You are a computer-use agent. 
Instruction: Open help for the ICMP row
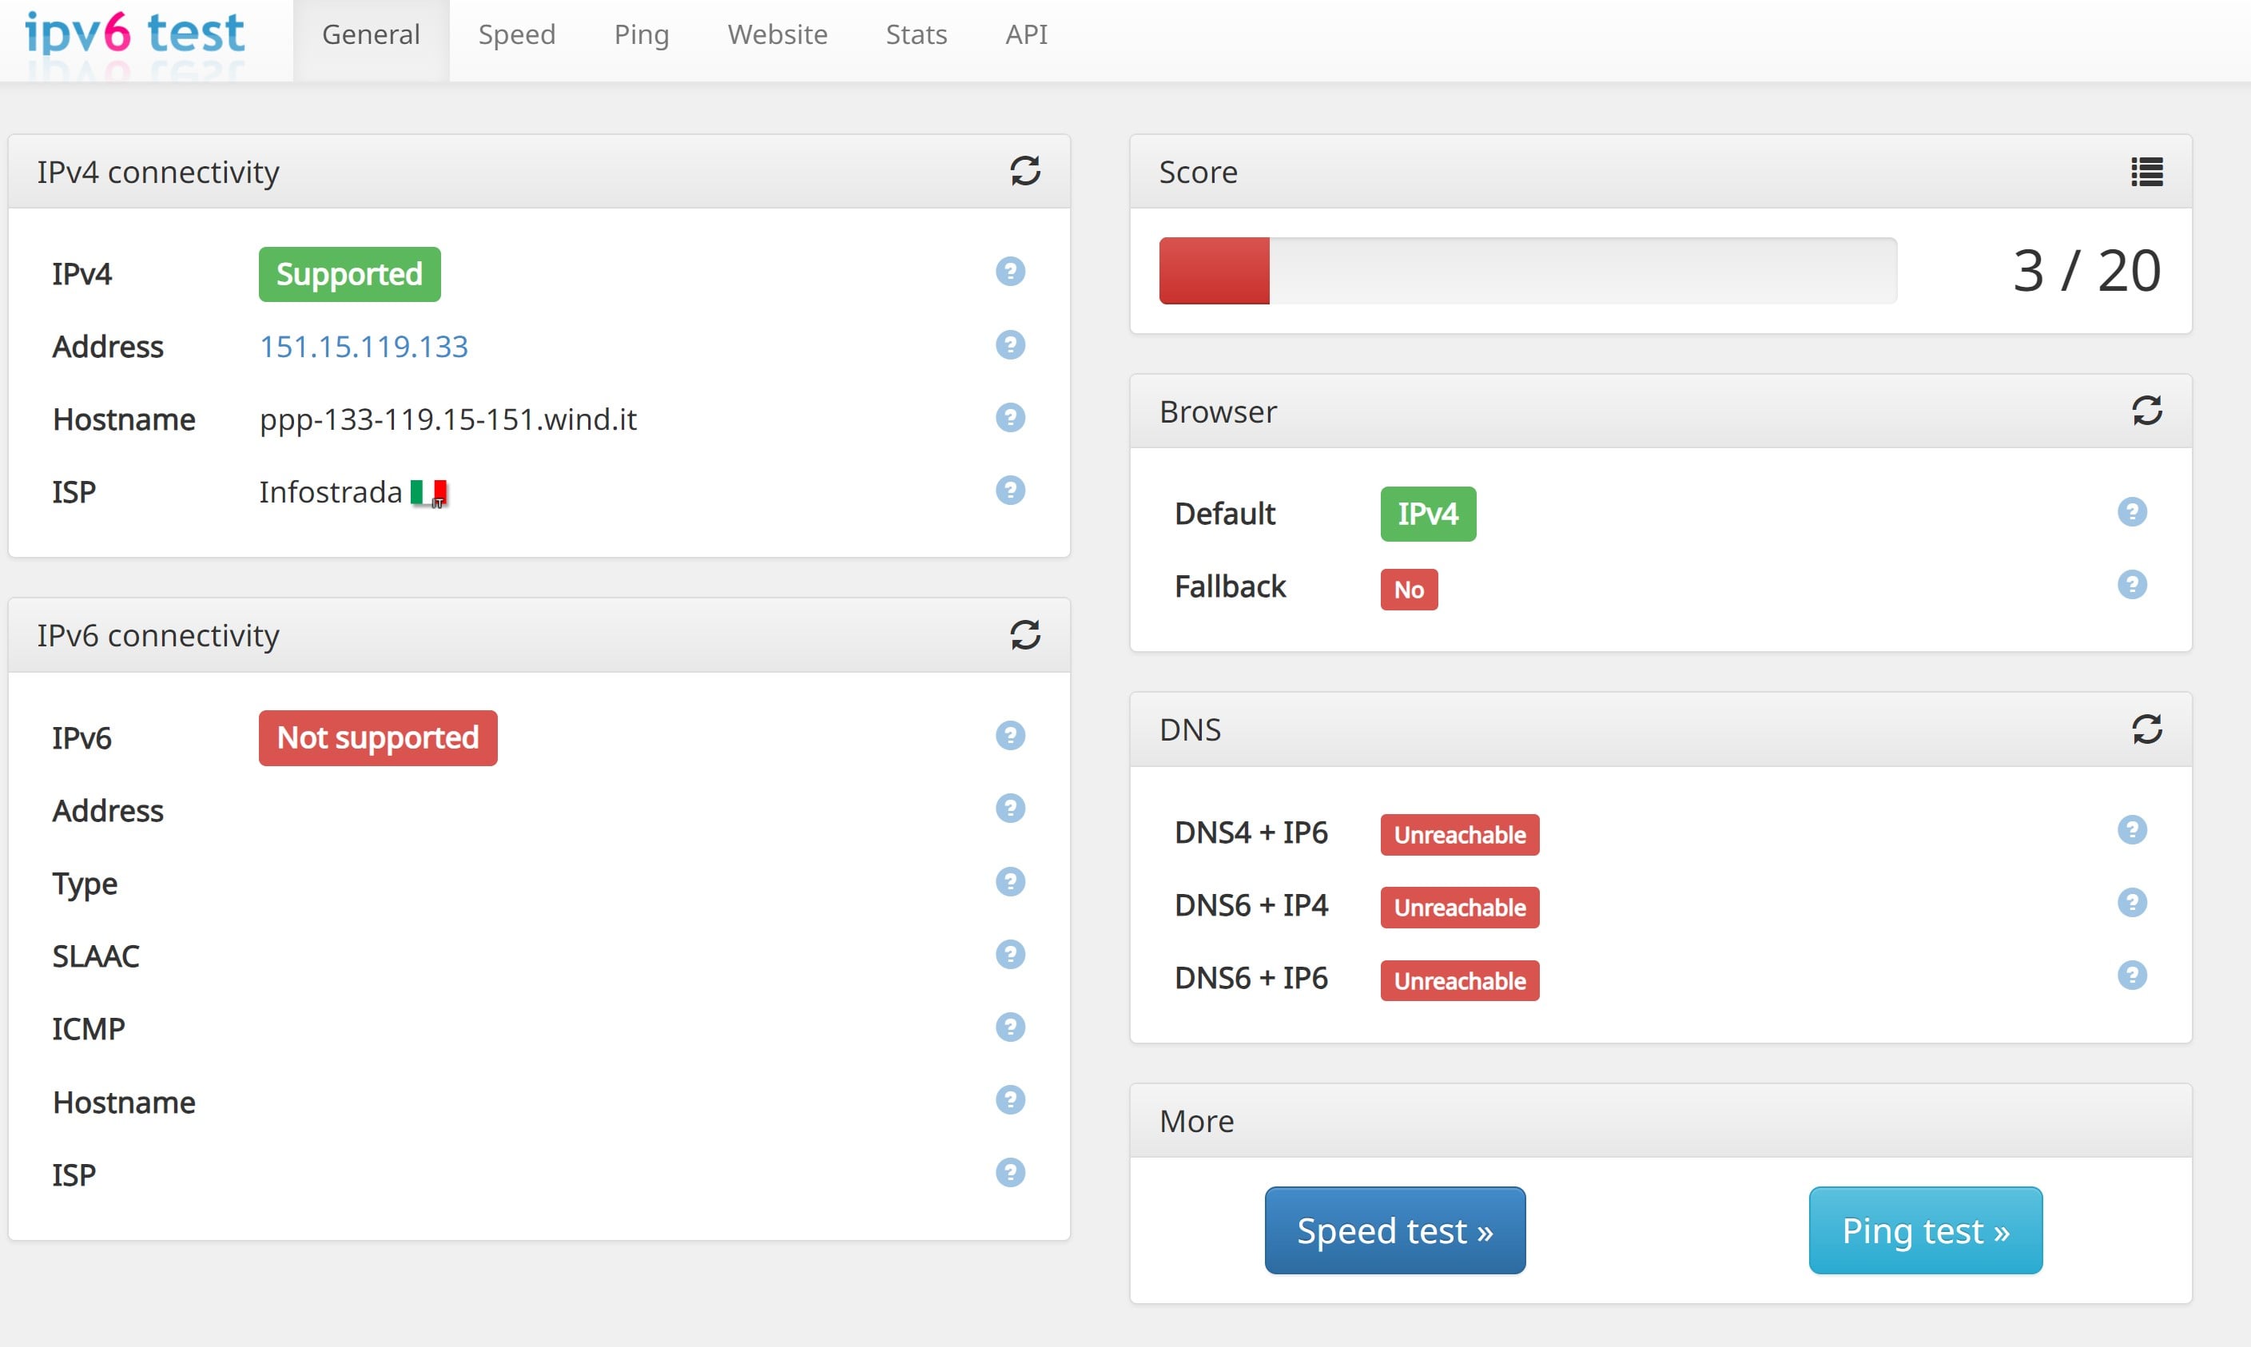click(1010, 1027)
